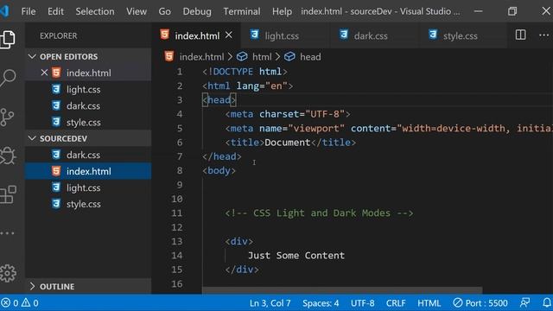The image size is (553, 311).
Task: Click the VS Code logo icon in title bar
Action: tap(4, 11)
